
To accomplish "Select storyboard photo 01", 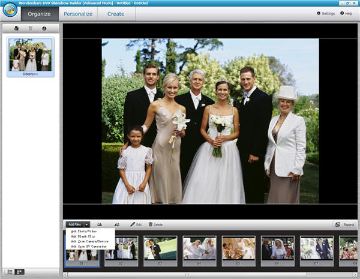I will pyautogui.click(x=82, y=251).
